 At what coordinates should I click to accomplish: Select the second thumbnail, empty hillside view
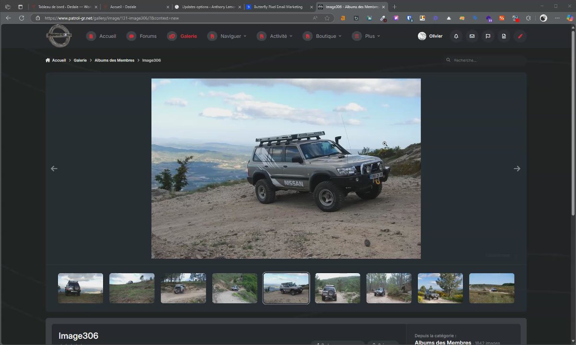[x=132, y=288]
